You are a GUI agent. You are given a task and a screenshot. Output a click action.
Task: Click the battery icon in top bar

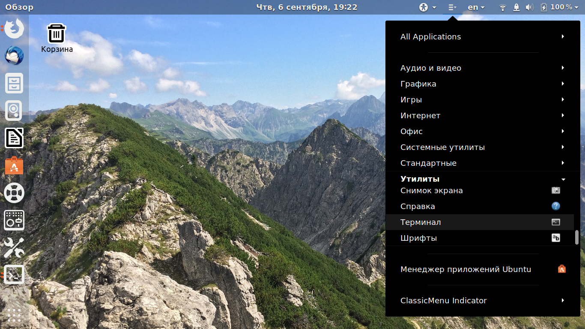click(x=543, y=7)
